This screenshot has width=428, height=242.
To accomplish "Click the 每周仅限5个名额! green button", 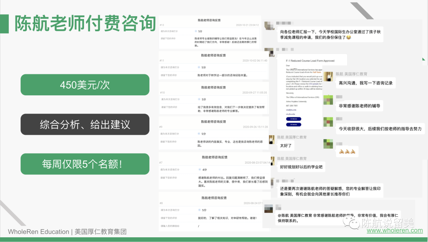I will point(85,164).
